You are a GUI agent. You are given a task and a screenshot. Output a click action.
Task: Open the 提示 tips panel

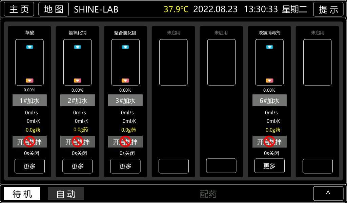328,9
